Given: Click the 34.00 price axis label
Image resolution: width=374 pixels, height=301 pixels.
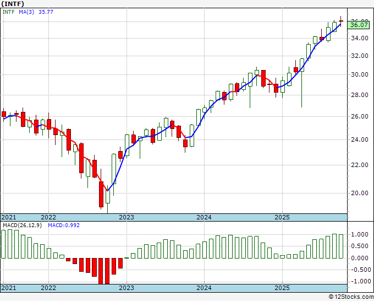Looking at the screenshot, I should click(359, 38).
